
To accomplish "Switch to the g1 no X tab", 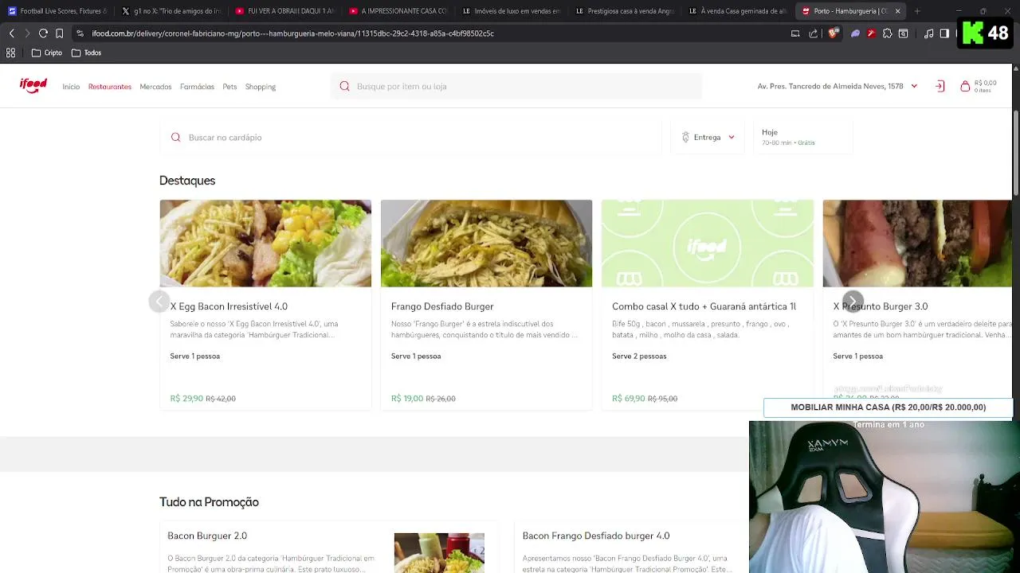I will (x=171, y=11).
